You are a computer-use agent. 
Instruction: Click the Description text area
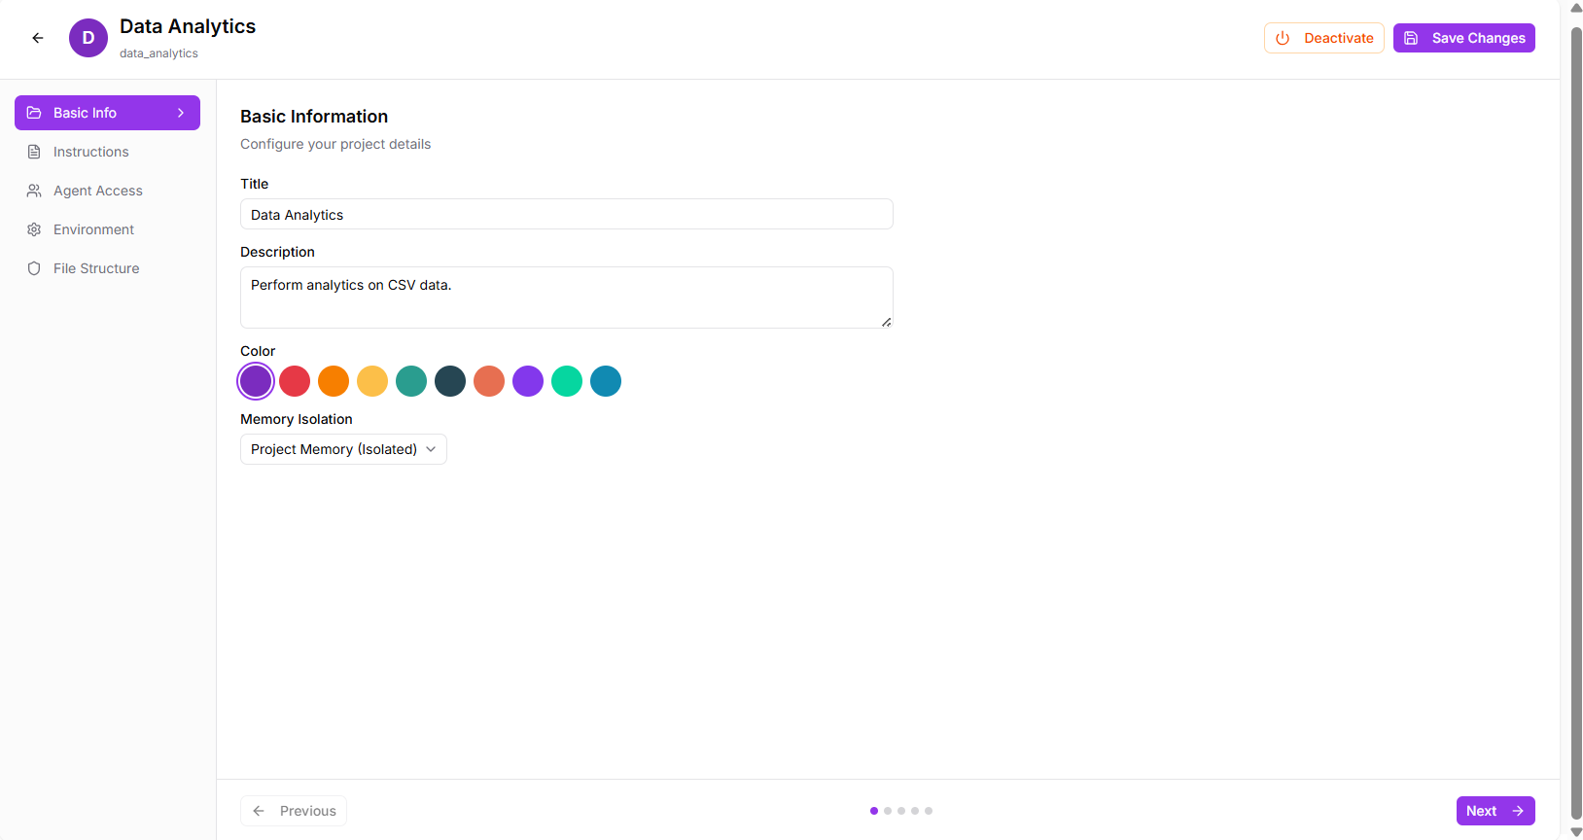tap(566, 297)
